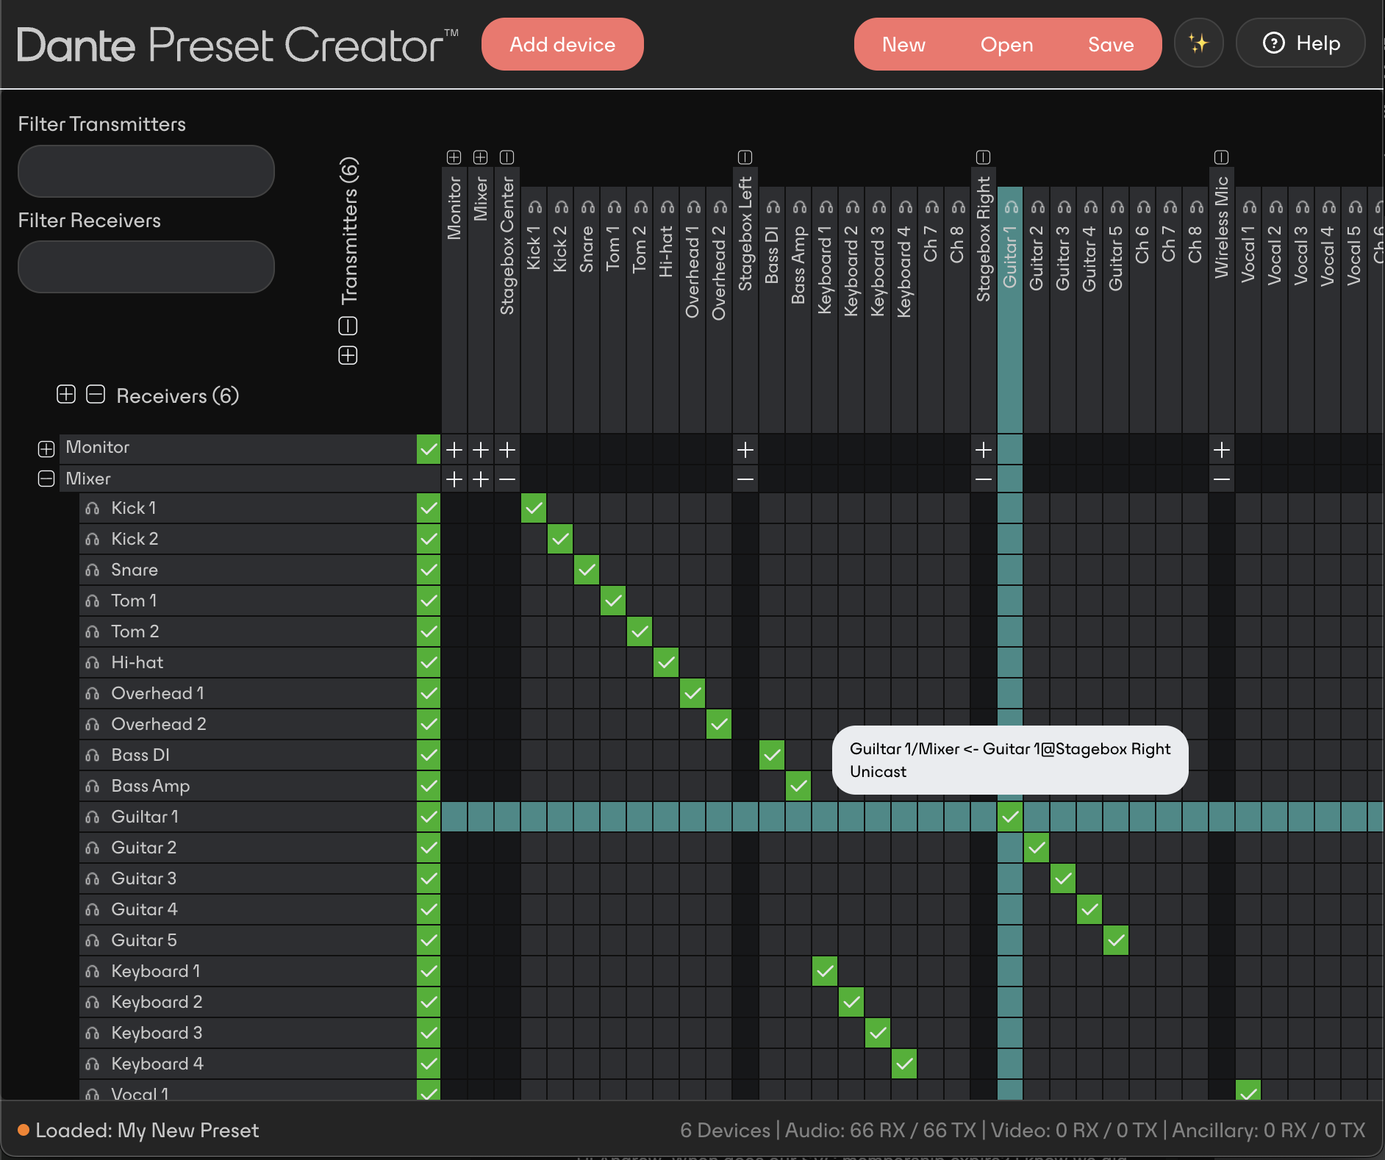Open an existing preset file
1385x1160 pixels.
pos(1006,44)
